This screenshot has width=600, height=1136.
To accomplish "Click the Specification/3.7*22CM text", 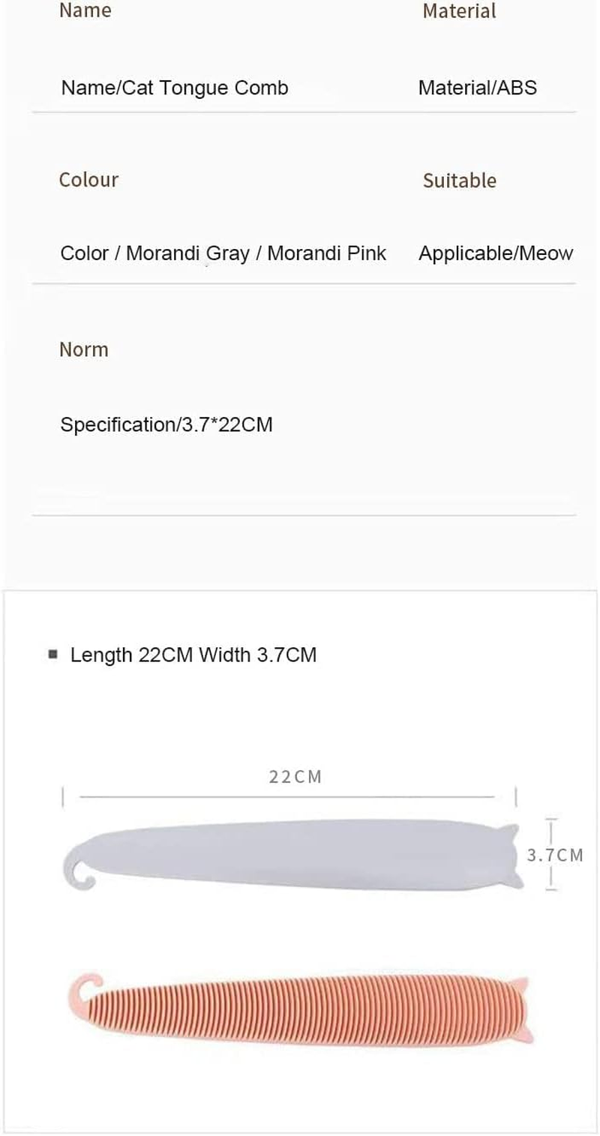I will coord(166,425).
